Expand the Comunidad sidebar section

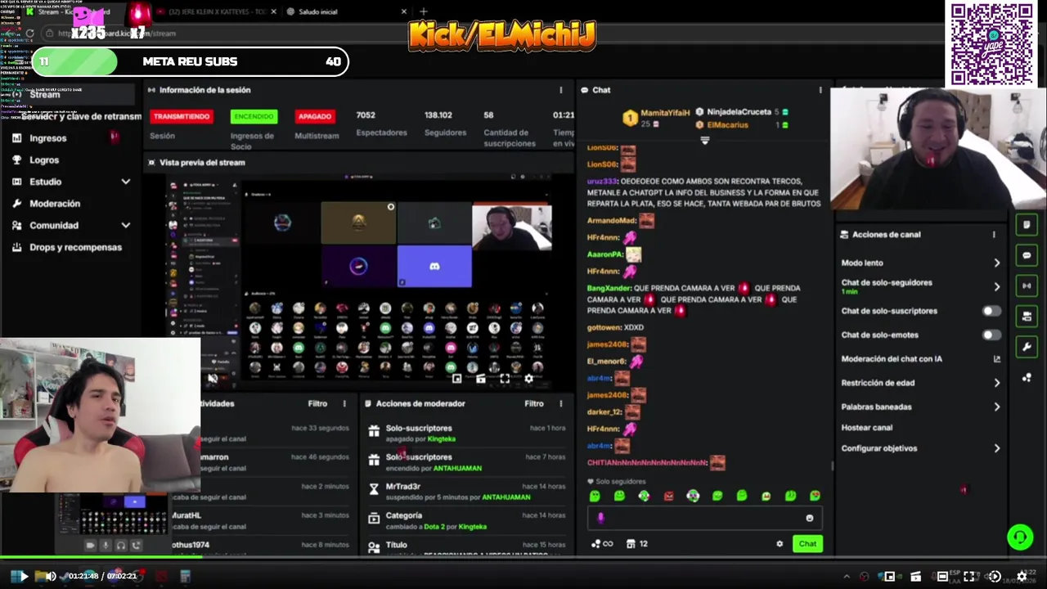click(126, 225)
